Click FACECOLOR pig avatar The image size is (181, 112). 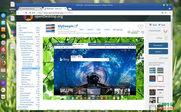coord(165,31)
